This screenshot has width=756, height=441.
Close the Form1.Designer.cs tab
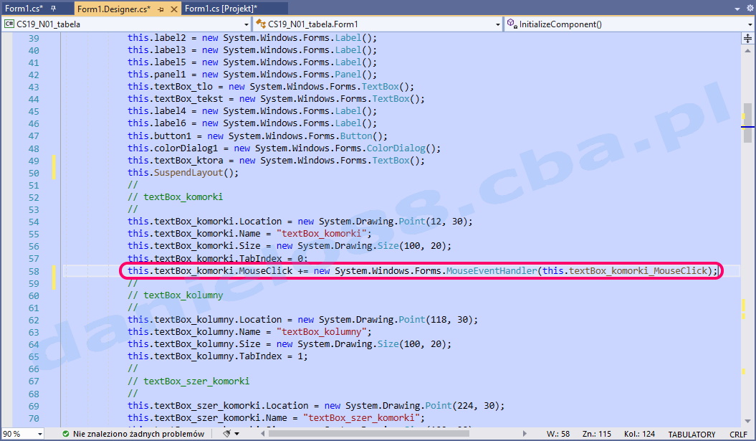click(173, 9)
